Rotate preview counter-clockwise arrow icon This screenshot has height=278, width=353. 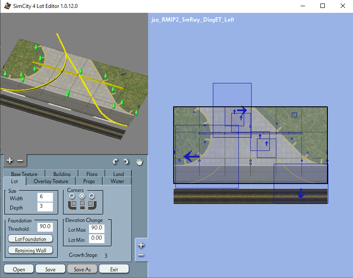[115, 162]
